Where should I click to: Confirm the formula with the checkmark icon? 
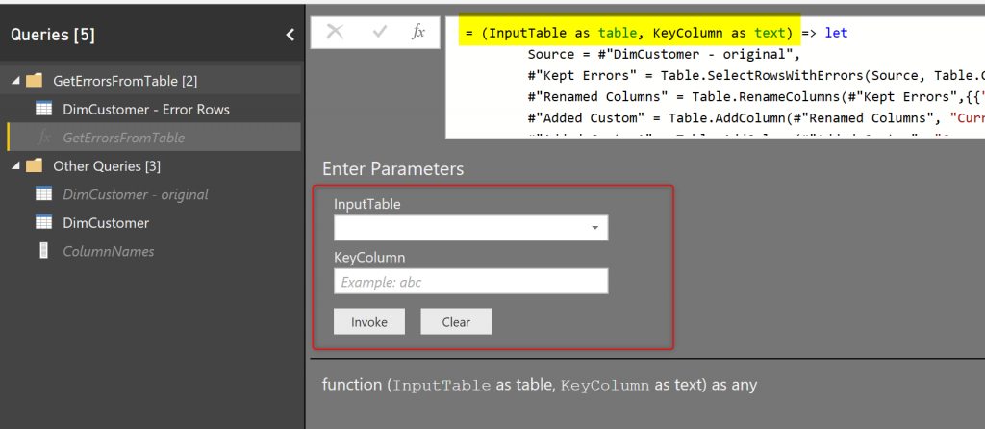coord(380,32)
